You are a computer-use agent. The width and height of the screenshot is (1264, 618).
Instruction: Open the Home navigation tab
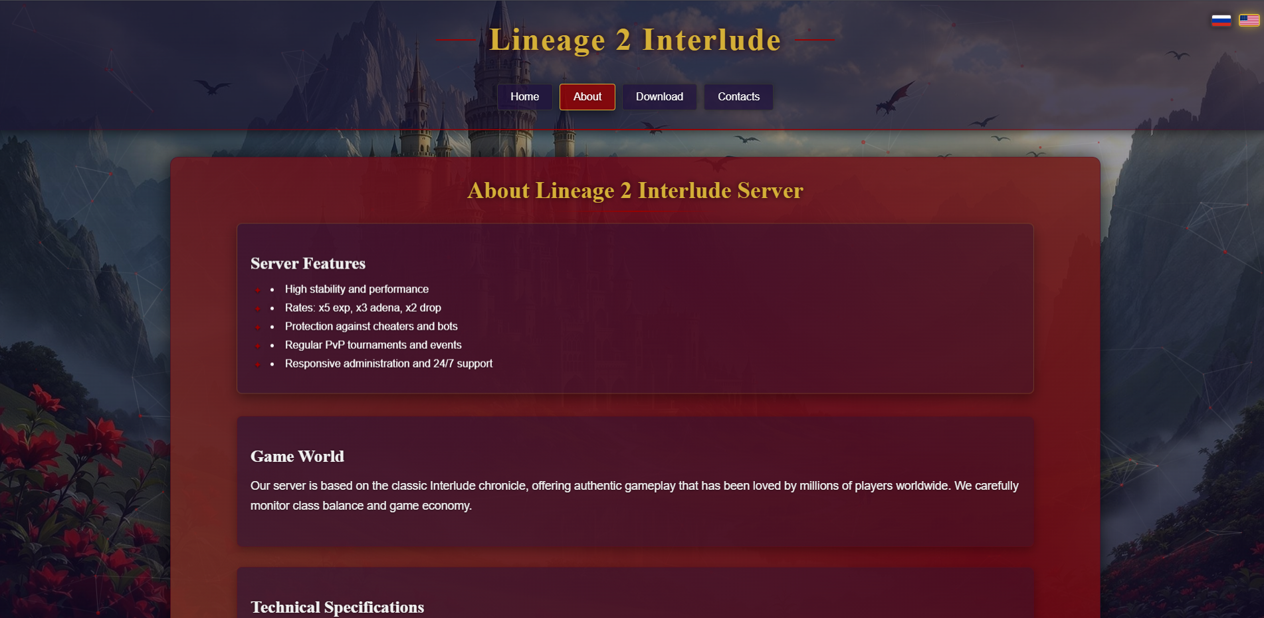coord(524,97)
